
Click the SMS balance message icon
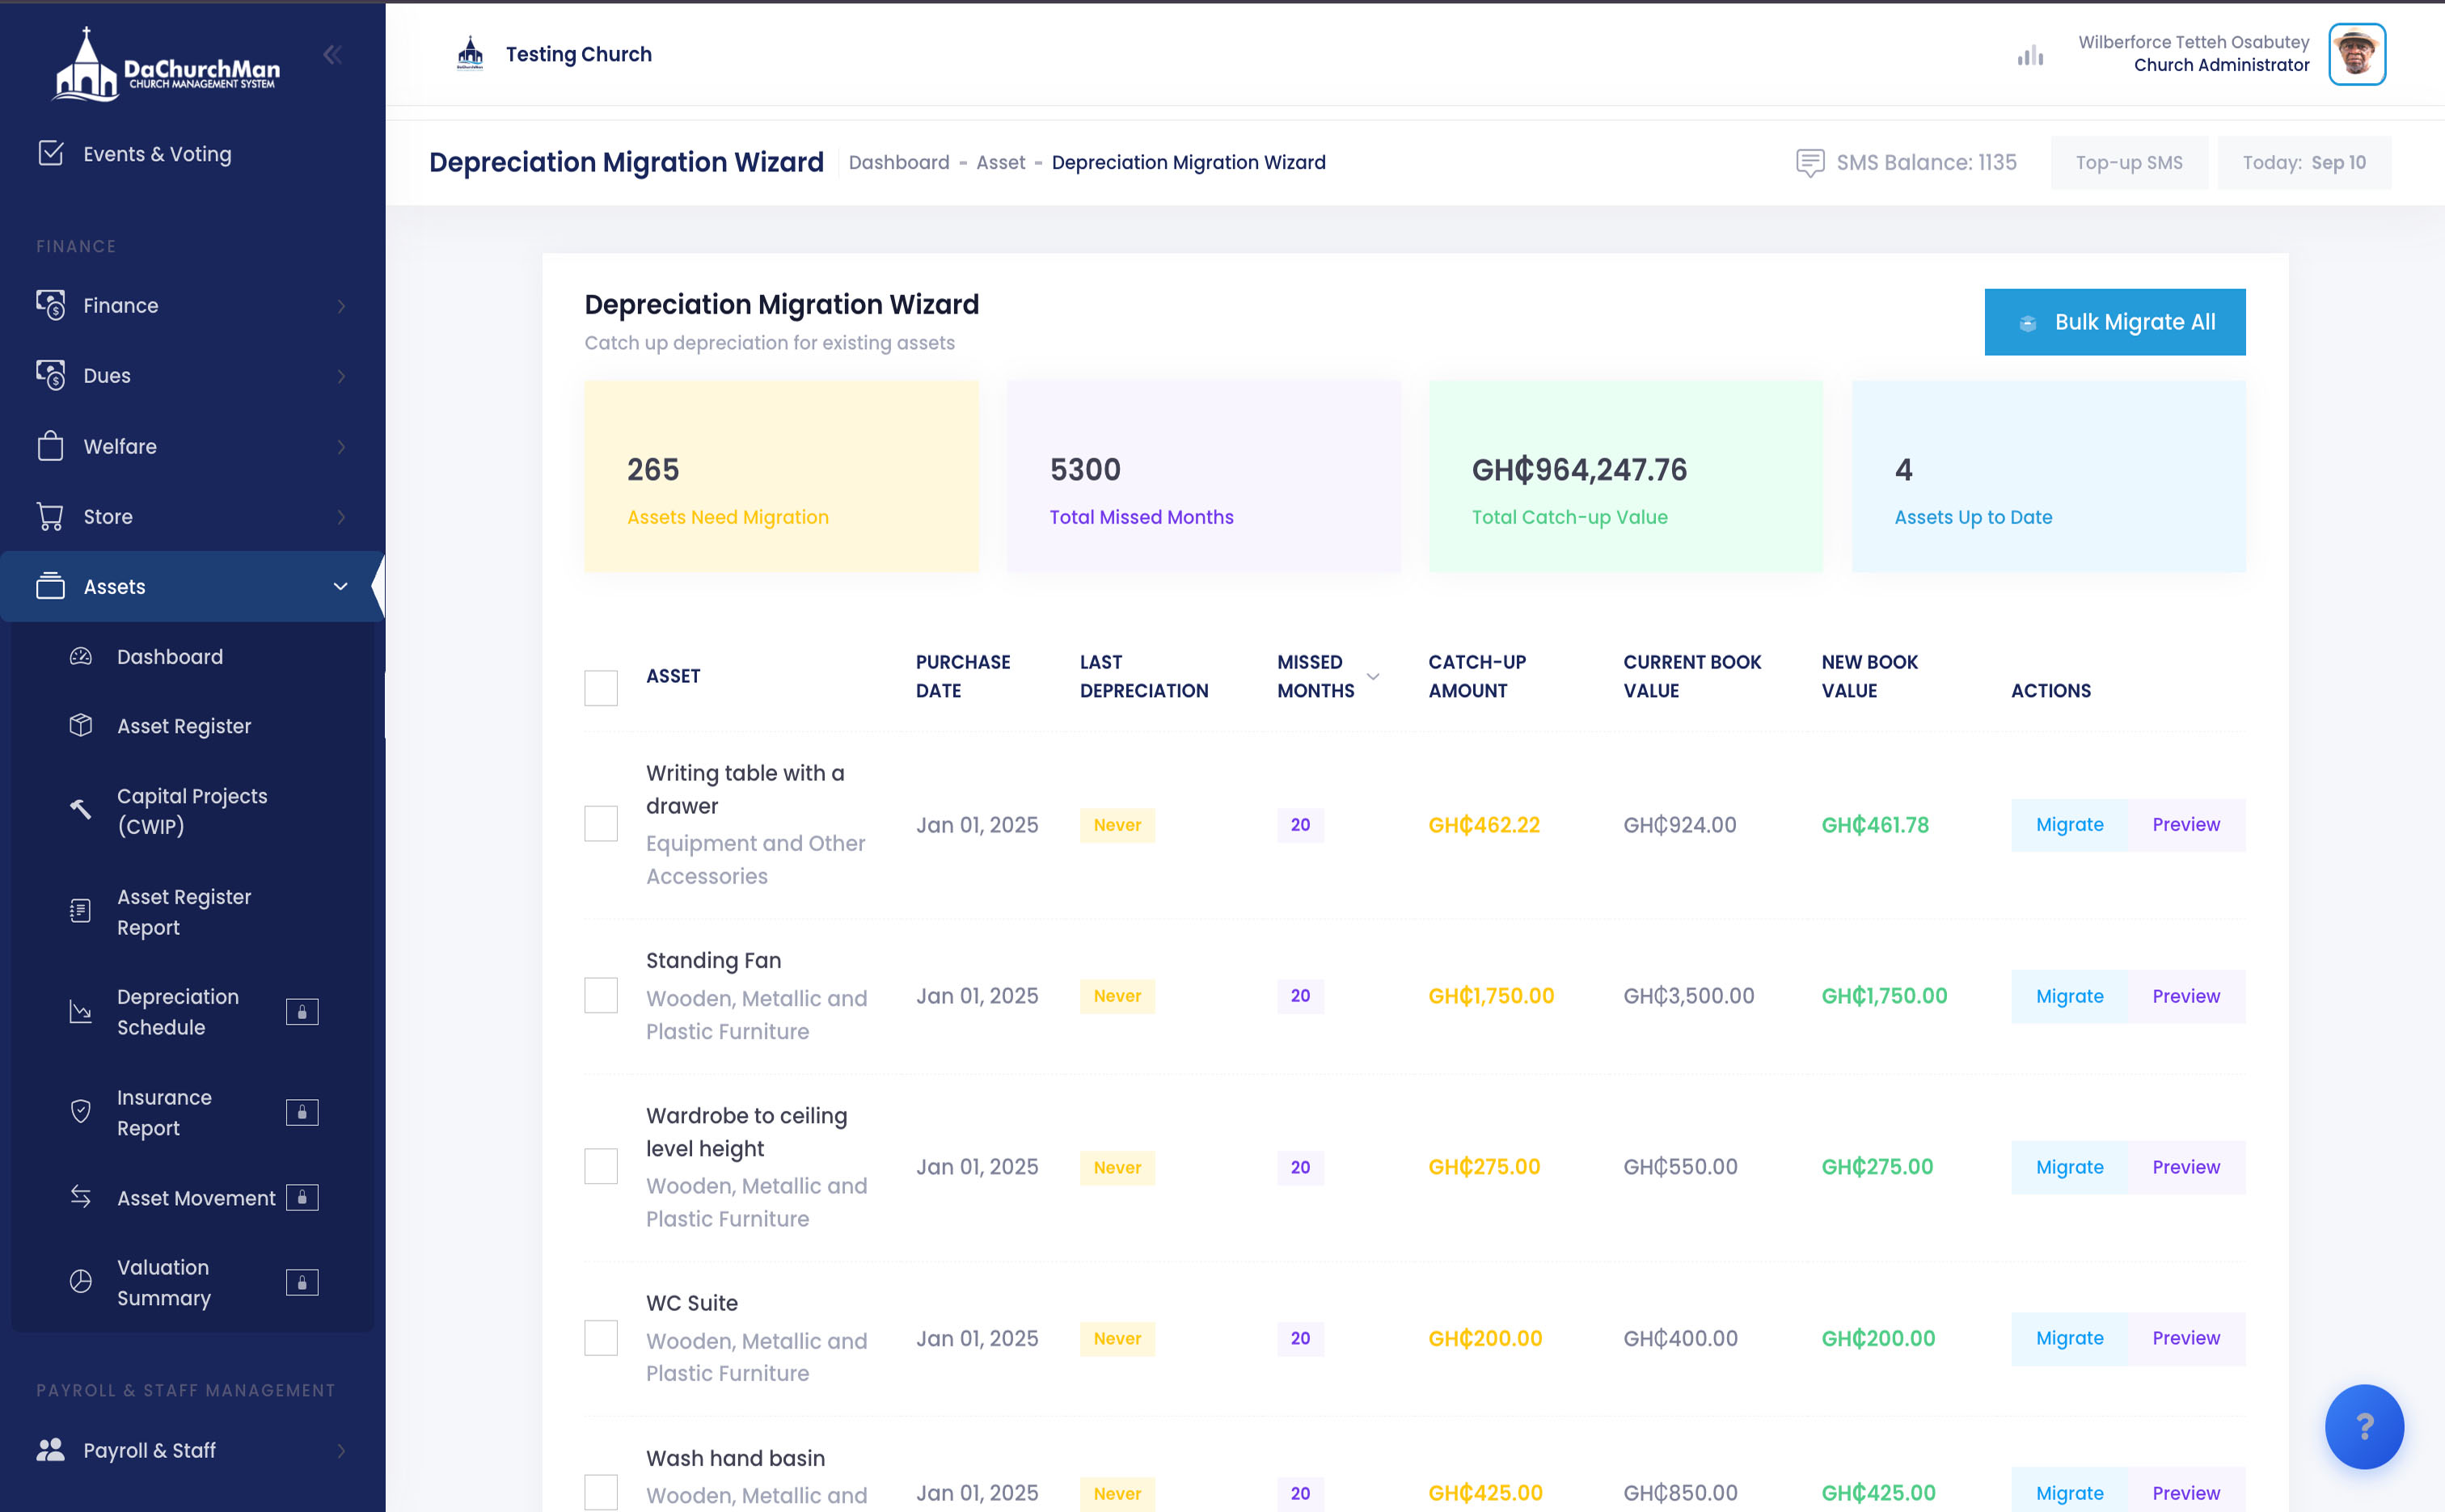coord(1809,162)
